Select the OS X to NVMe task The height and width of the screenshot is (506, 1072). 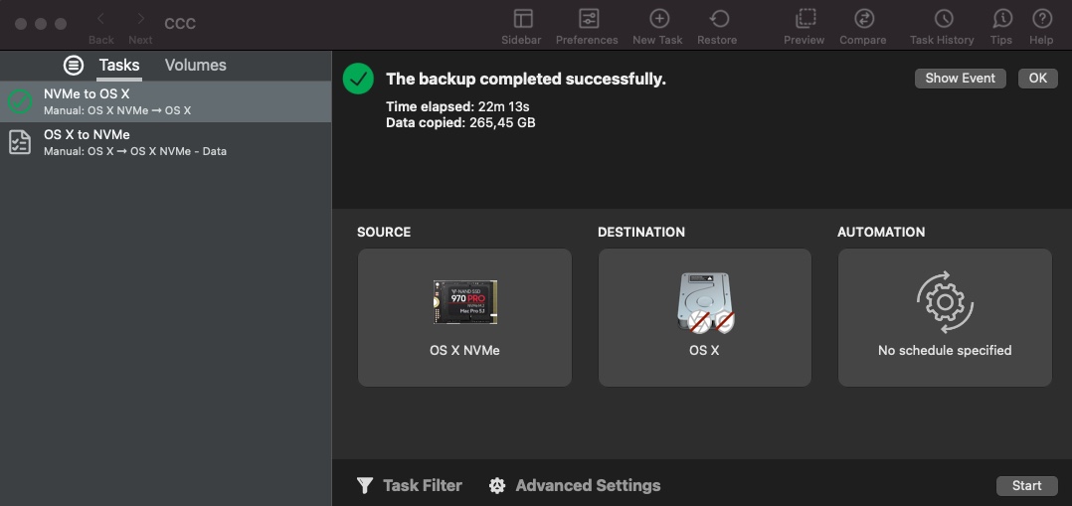165,142
